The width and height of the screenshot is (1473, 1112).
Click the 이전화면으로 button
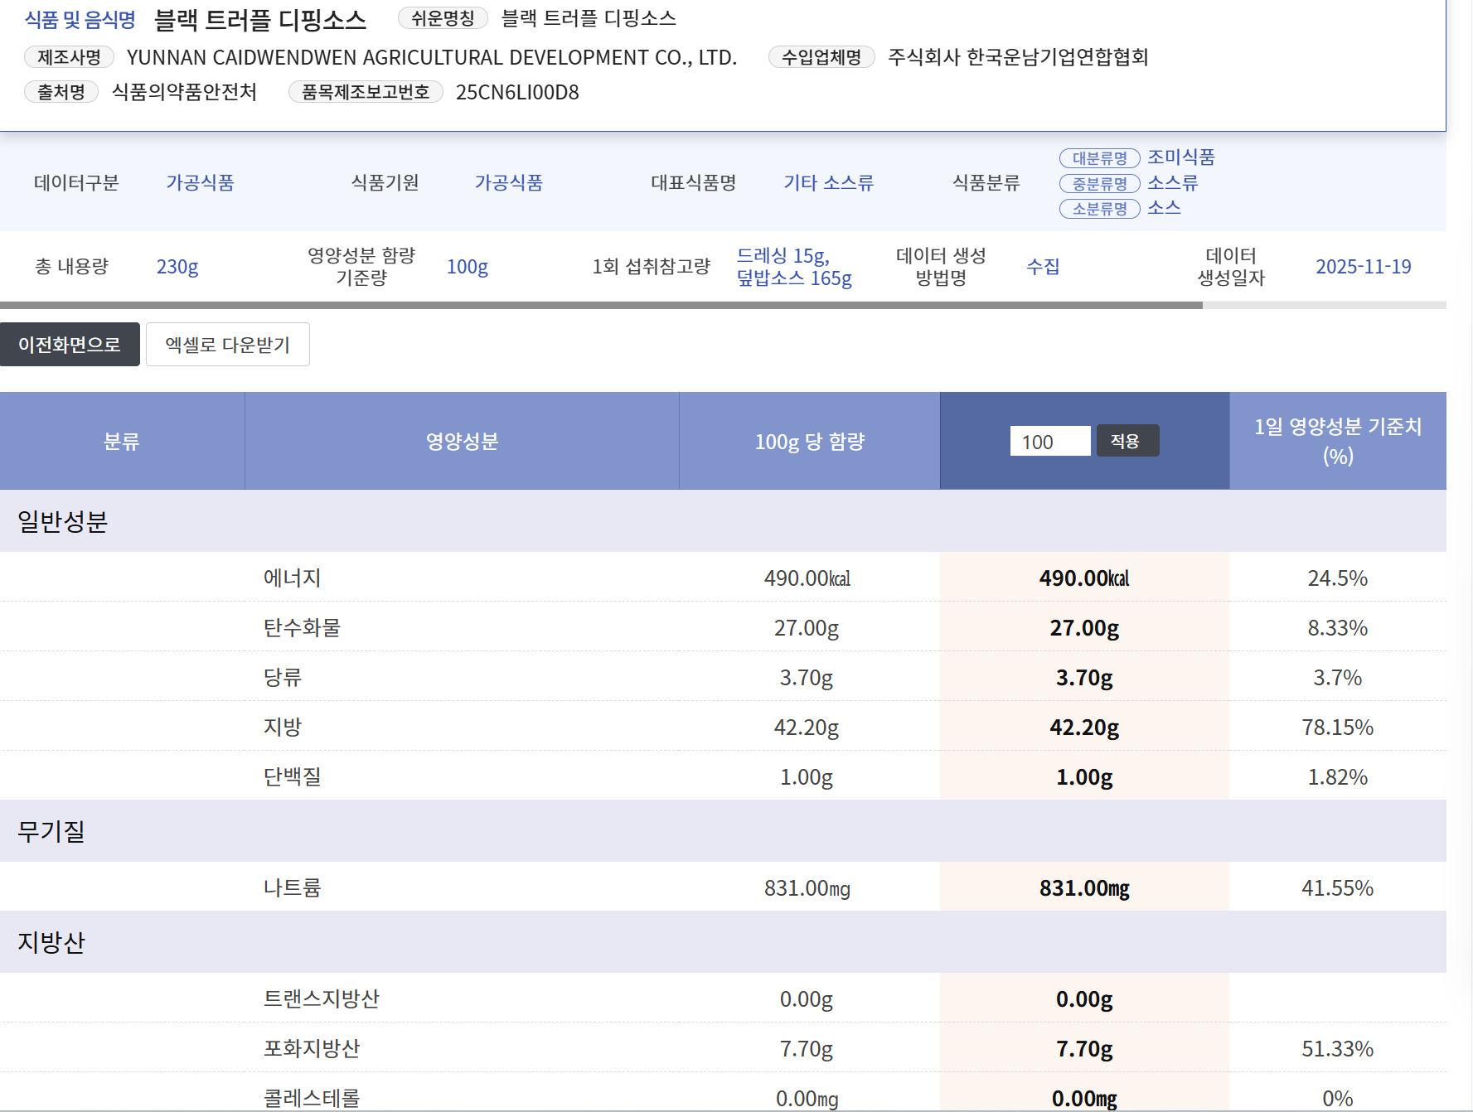70,344
